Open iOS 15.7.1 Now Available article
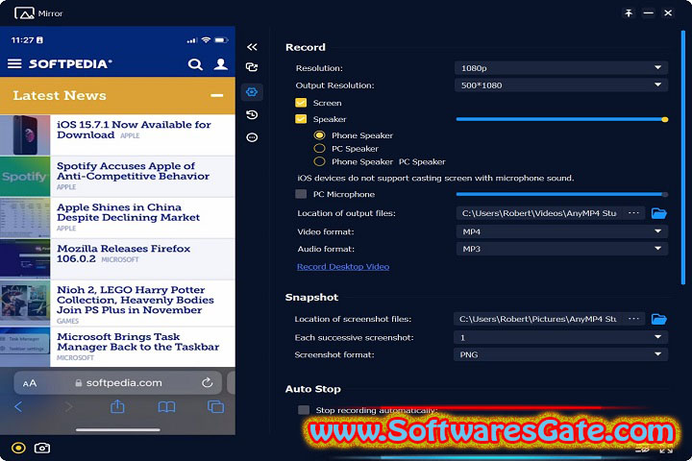Viewport: 692px width, 461px height. (134, 130)
